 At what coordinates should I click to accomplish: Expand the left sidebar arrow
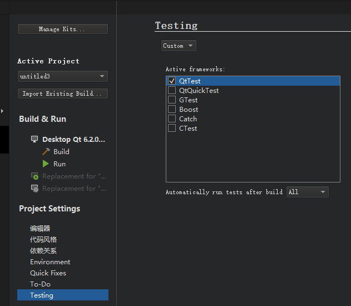tap(2, 111)
